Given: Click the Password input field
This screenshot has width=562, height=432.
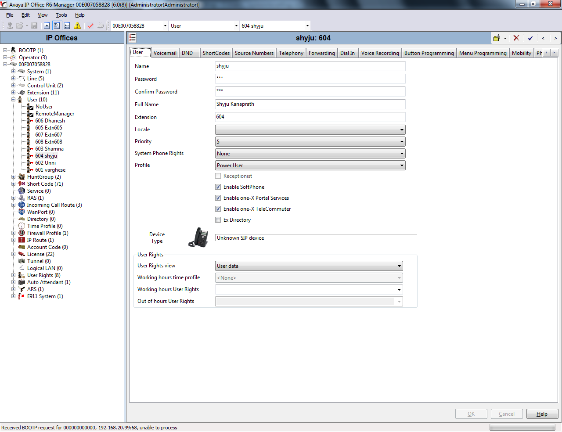Looking at the screenshot, I should point(310,79).
